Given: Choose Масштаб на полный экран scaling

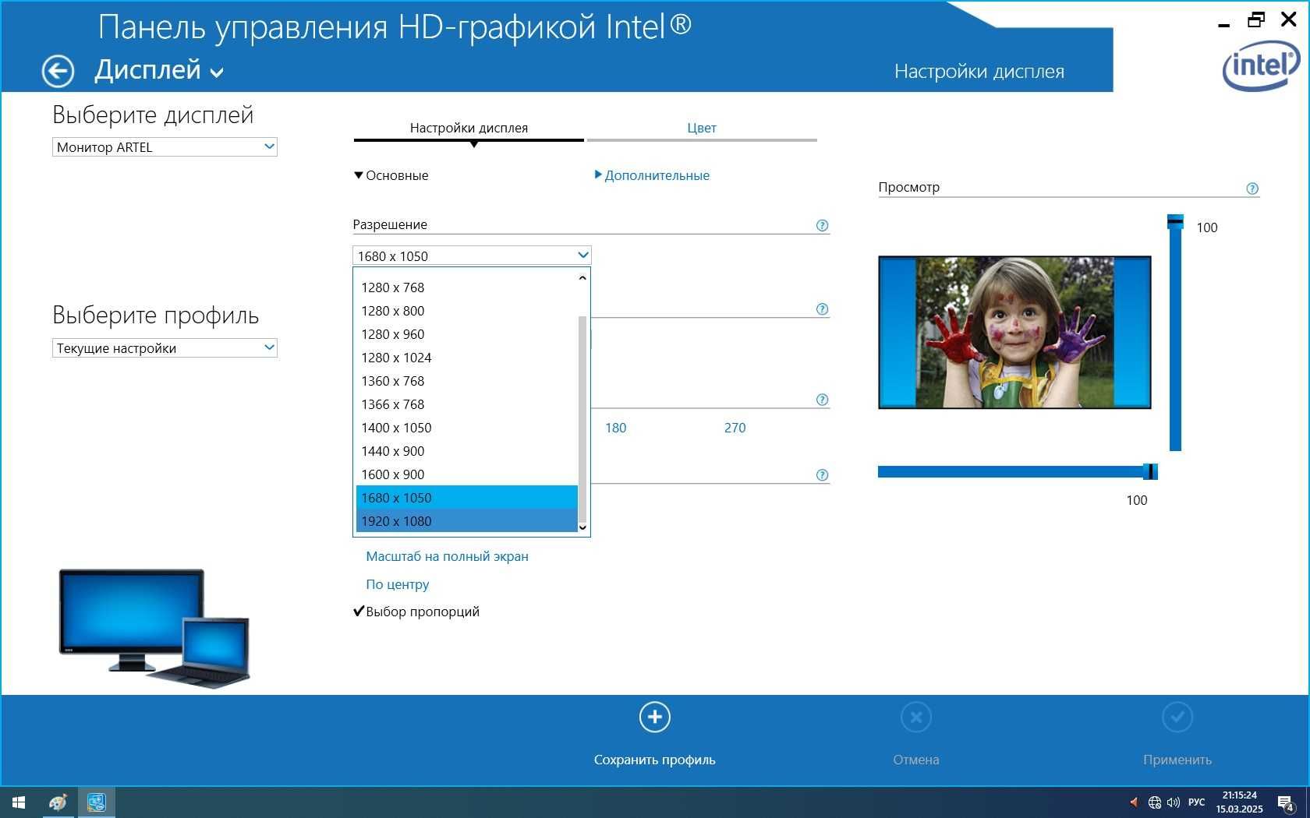Looking at the screenshot, I should (447, 556).
